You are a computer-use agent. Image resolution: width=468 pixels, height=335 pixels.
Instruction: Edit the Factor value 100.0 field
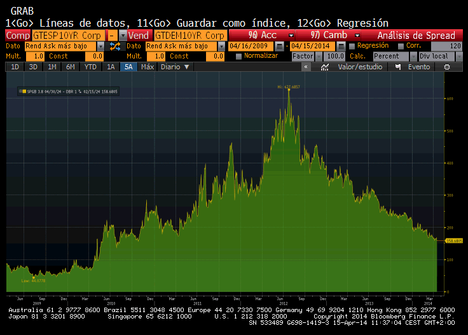click(x=334, y=57)
